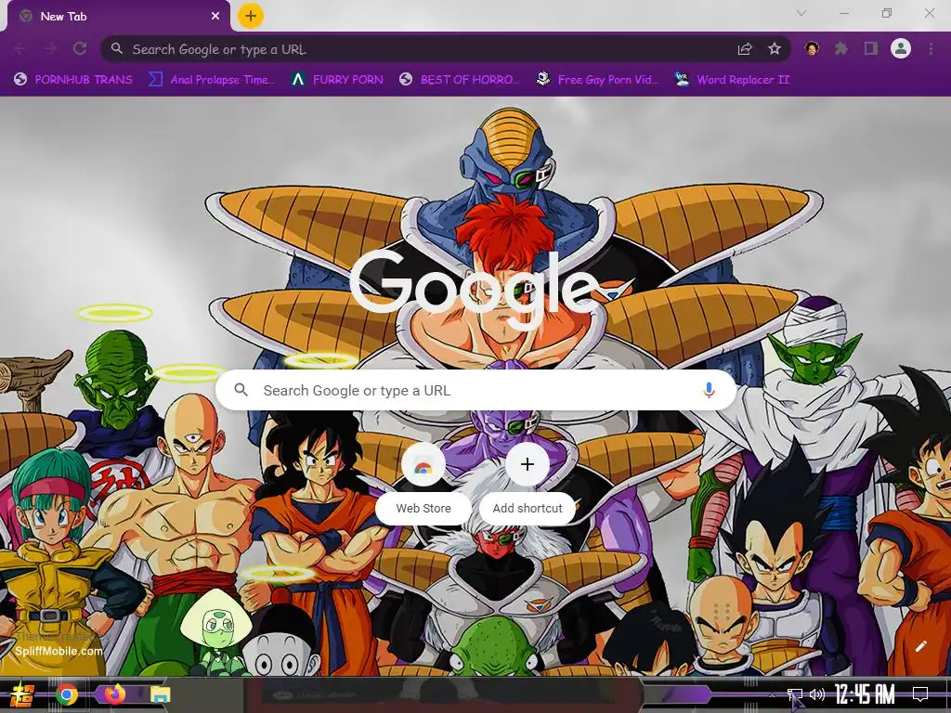The image size is (951, 713).
Task: Open network status in the system tray
Action: [795, 694]
